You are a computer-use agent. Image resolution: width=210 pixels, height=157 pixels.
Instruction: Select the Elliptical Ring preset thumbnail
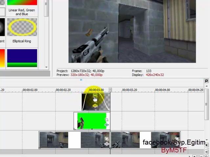tap(22, 27)
